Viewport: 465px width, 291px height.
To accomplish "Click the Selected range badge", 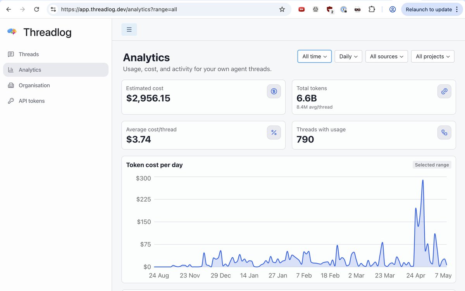I will click(x=432, y=165).
